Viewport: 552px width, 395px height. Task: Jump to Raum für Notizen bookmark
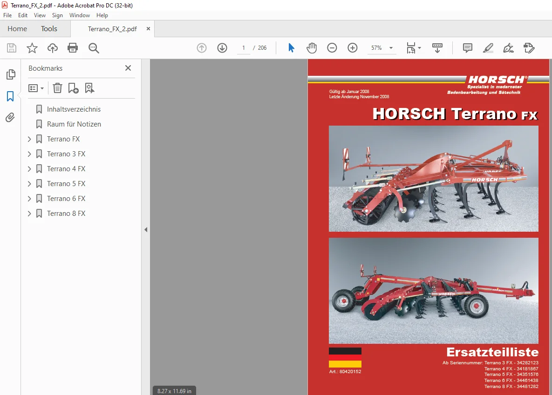pos(74,124)
